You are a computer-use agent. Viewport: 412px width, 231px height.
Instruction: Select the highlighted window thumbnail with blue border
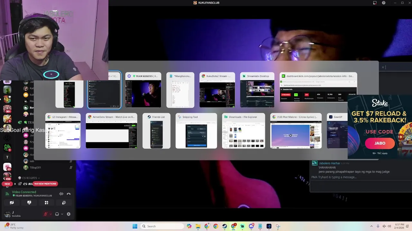click(104, 90)
